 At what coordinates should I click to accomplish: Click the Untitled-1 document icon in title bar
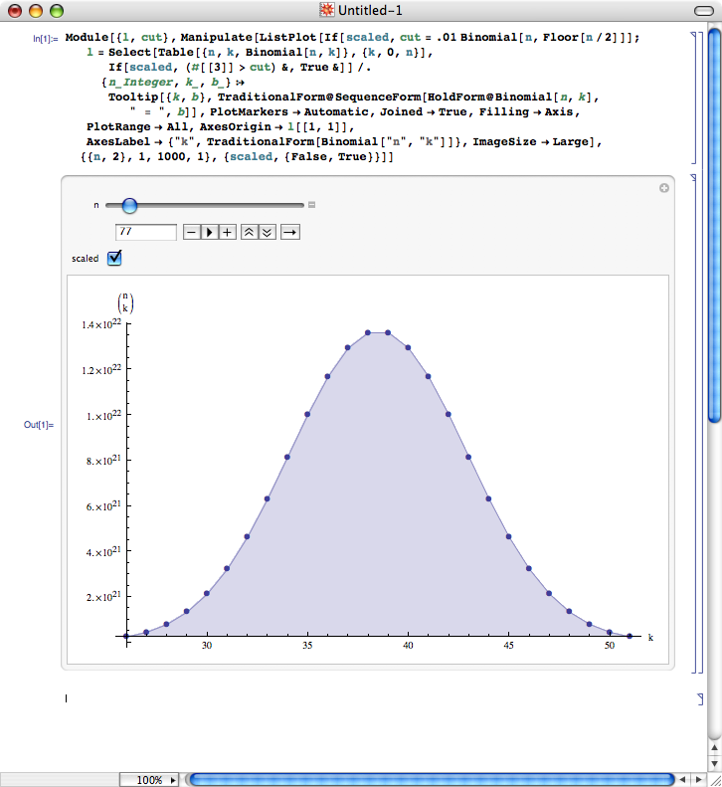coord(325,11)
